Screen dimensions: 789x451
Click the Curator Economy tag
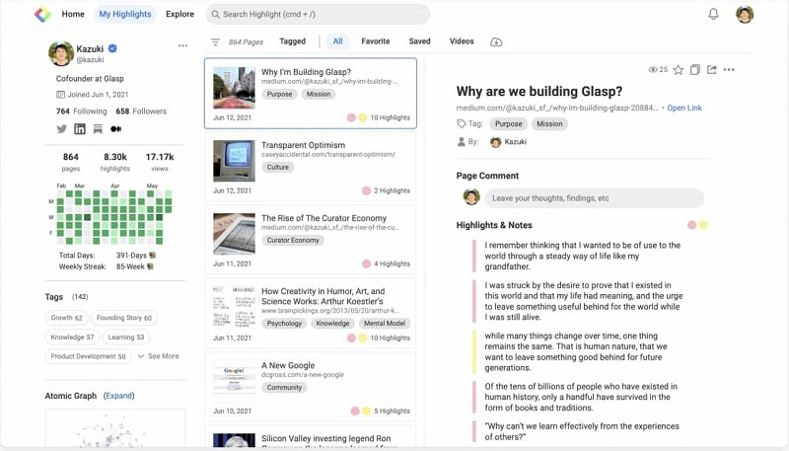tap(293, 240)
